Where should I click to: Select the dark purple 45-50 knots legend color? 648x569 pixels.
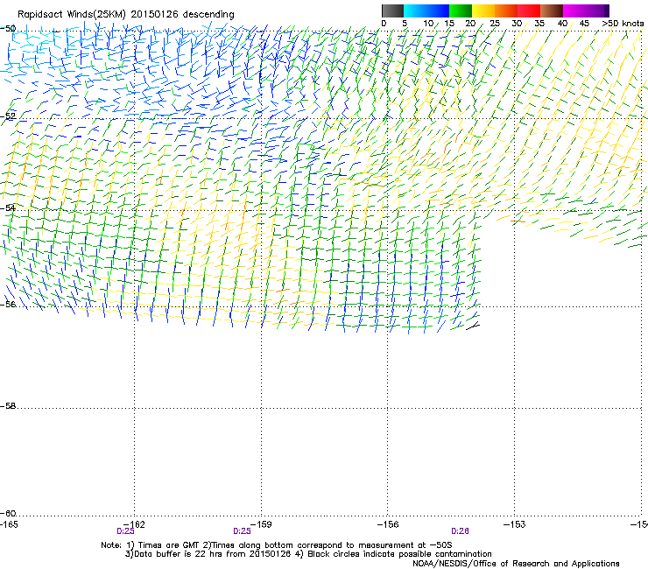pyautogui.click(x=597, y=11)
